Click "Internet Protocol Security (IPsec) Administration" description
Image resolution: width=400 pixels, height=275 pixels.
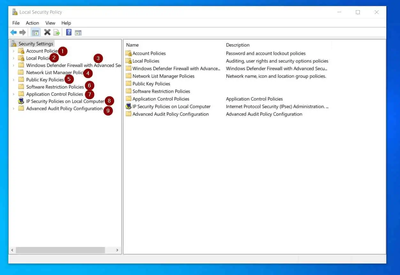277,106
